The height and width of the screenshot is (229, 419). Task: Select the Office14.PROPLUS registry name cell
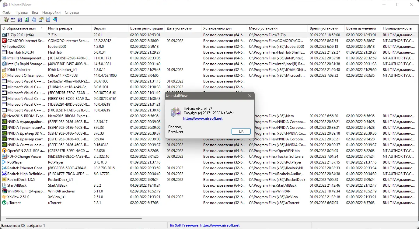[x=63, y=76]
